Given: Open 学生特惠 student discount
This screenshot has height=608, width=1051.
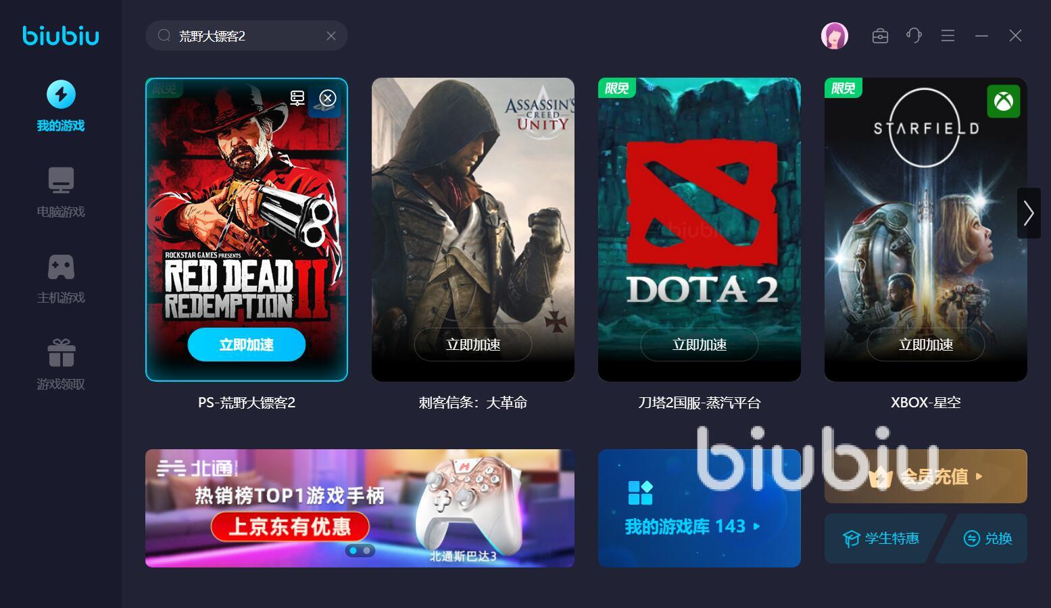Looking at the screenshot, I should point(881,538).
